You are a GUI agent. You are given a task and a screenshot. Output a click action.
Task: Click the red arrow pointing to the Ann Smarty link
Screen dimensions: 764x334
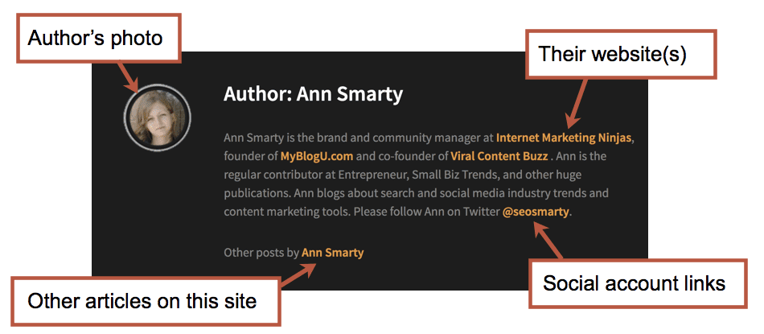tap(298, 274)
